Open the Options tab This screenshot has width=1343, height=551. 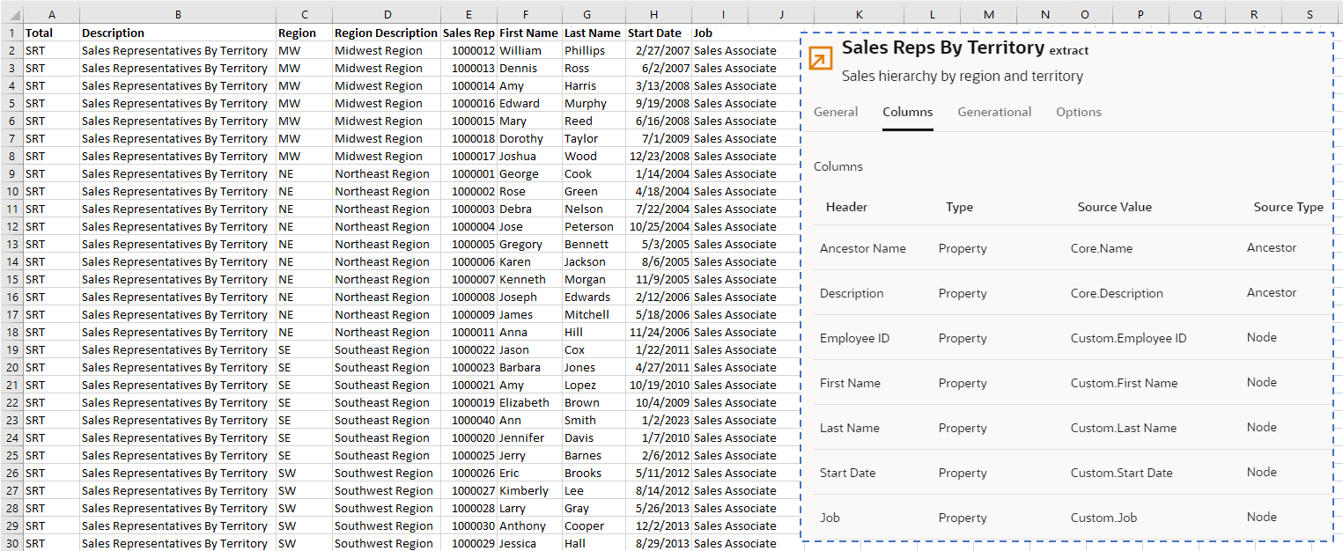click(x=1079, y=112)
